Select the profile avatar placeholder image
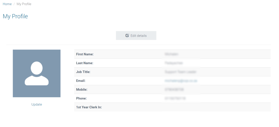Screen dimensions: 279x127 37,74
